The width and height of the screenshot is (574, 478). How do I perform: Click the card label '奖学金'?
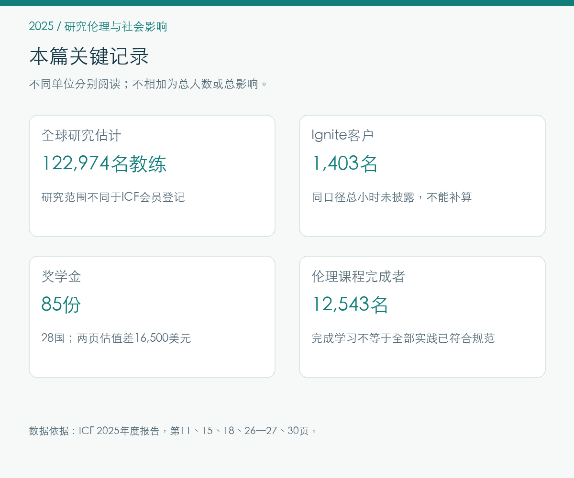pyautogui.click(x=61, y=276)
